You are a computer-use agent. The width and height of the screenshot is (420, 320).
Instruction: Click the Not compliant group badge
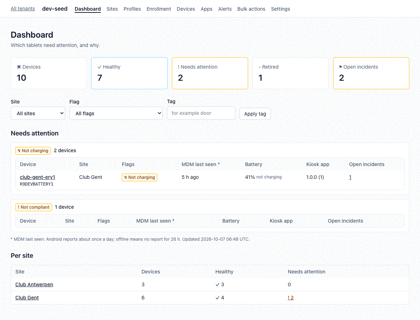pos(33,207)
